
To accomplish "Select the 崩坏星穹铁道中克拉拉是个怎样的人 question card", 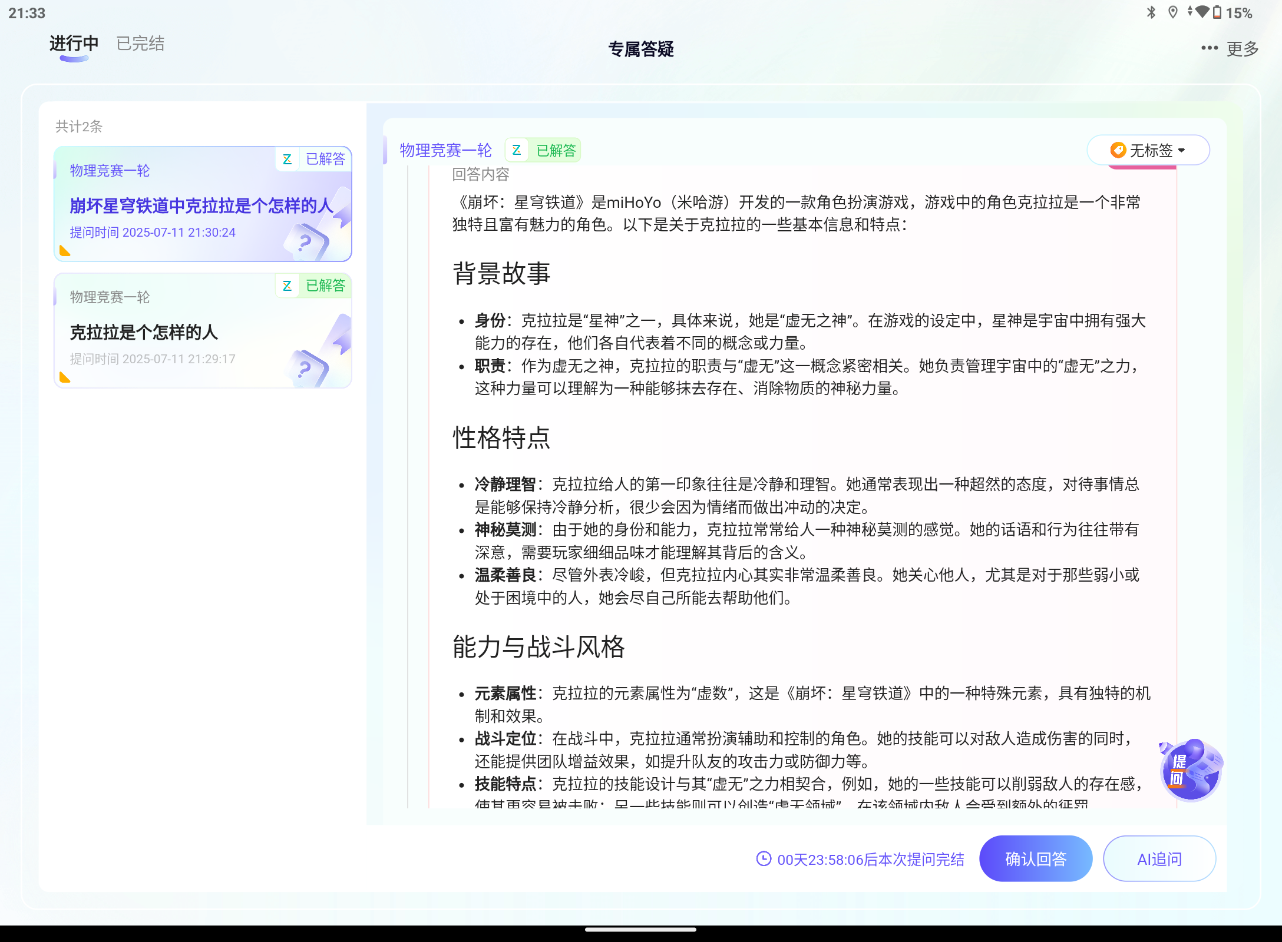I will click(x=203, y=204).
